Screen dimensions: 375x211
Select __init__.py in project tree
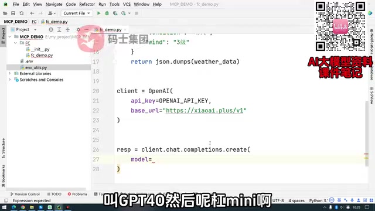(40, 49)
